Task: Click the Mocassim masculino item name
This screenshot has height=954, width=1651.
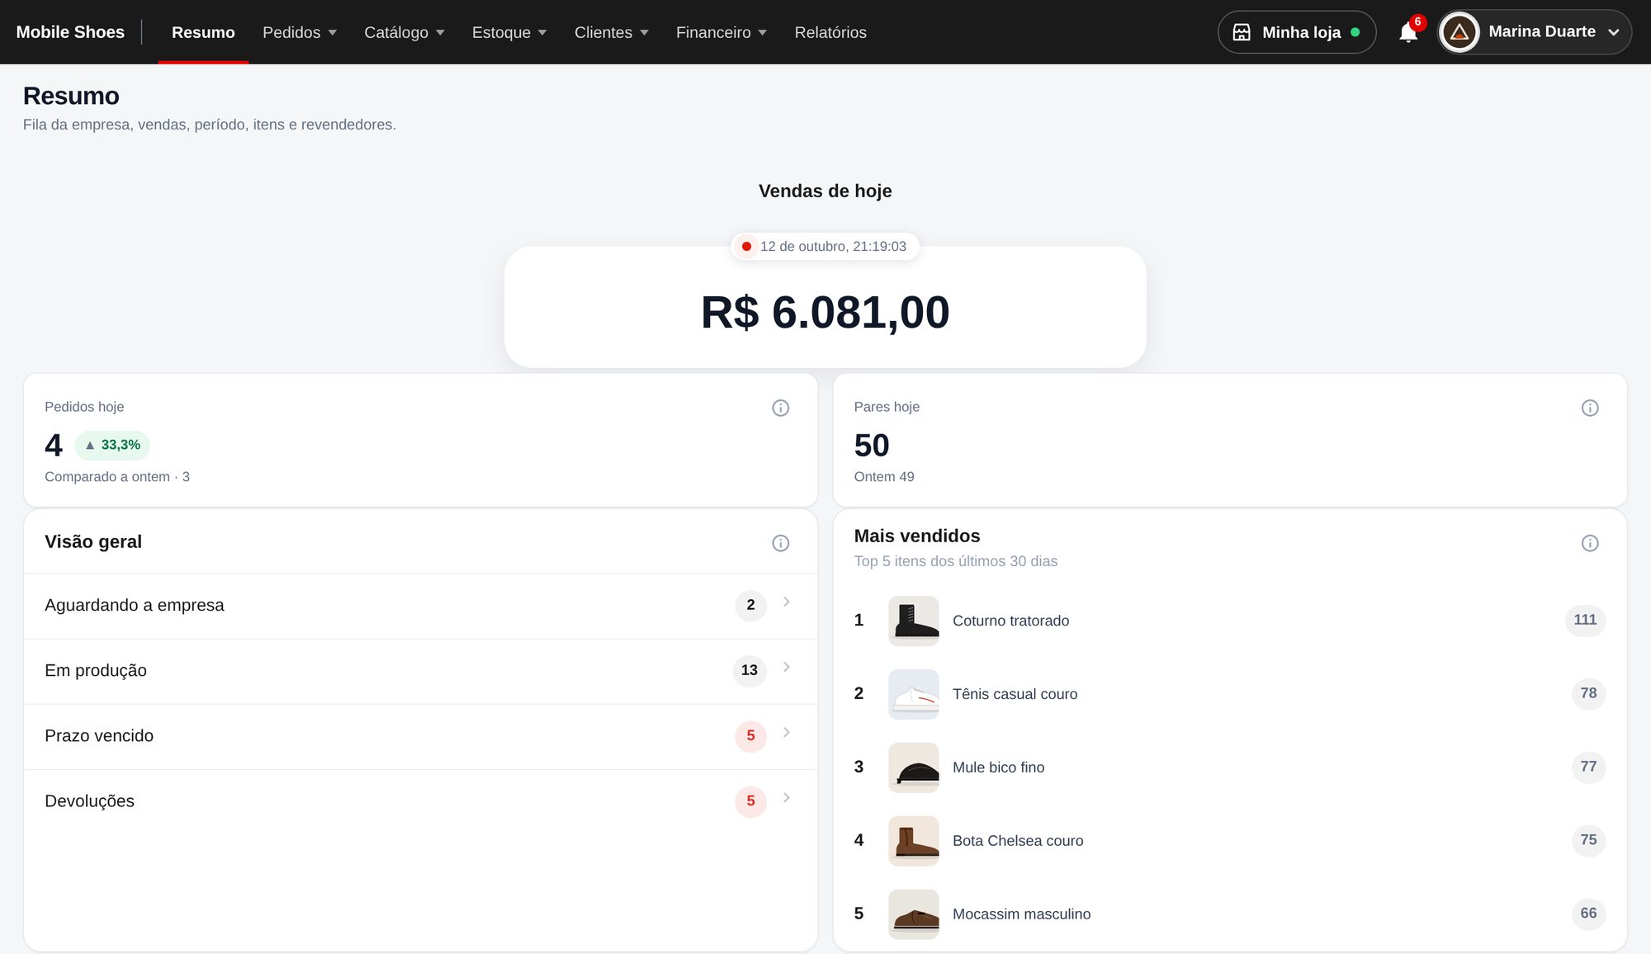Action: pyautogui.click(x=1021, y=914)
